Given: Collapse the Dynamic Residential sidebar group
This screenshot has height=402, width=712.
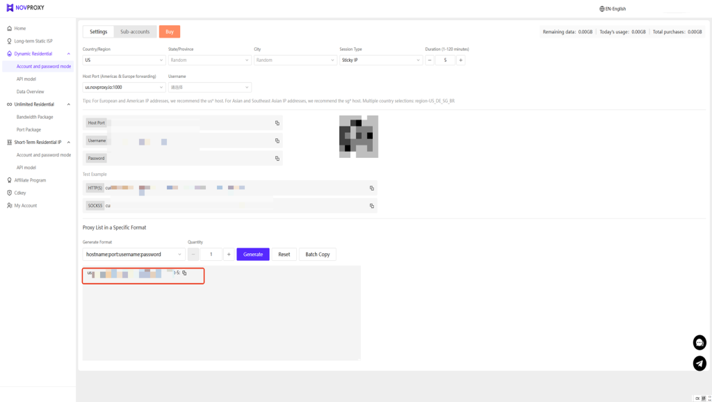Looking at the screenshot, I should click(68, 54).
